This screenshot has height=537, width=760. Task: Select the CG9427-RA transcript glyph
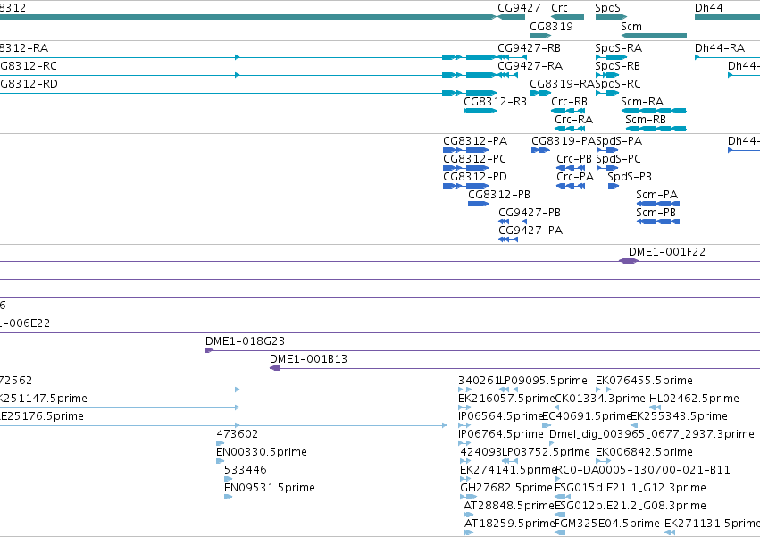pyautogui.click(x=508, y=75)
